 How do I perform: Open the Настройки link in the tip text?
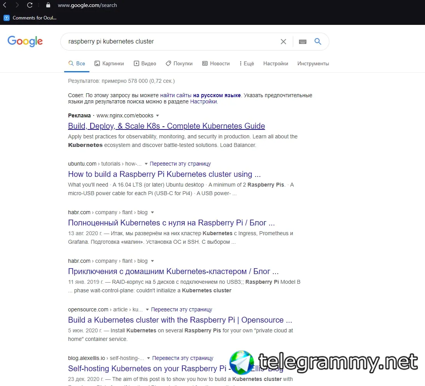coord(203,101)
